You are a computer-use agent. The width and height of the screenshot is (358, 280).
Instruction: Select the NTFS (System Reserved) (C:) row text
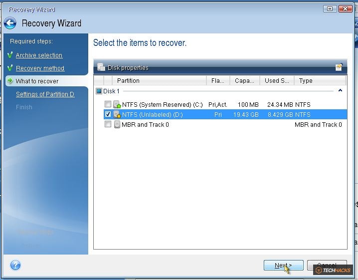click(163, 105)
